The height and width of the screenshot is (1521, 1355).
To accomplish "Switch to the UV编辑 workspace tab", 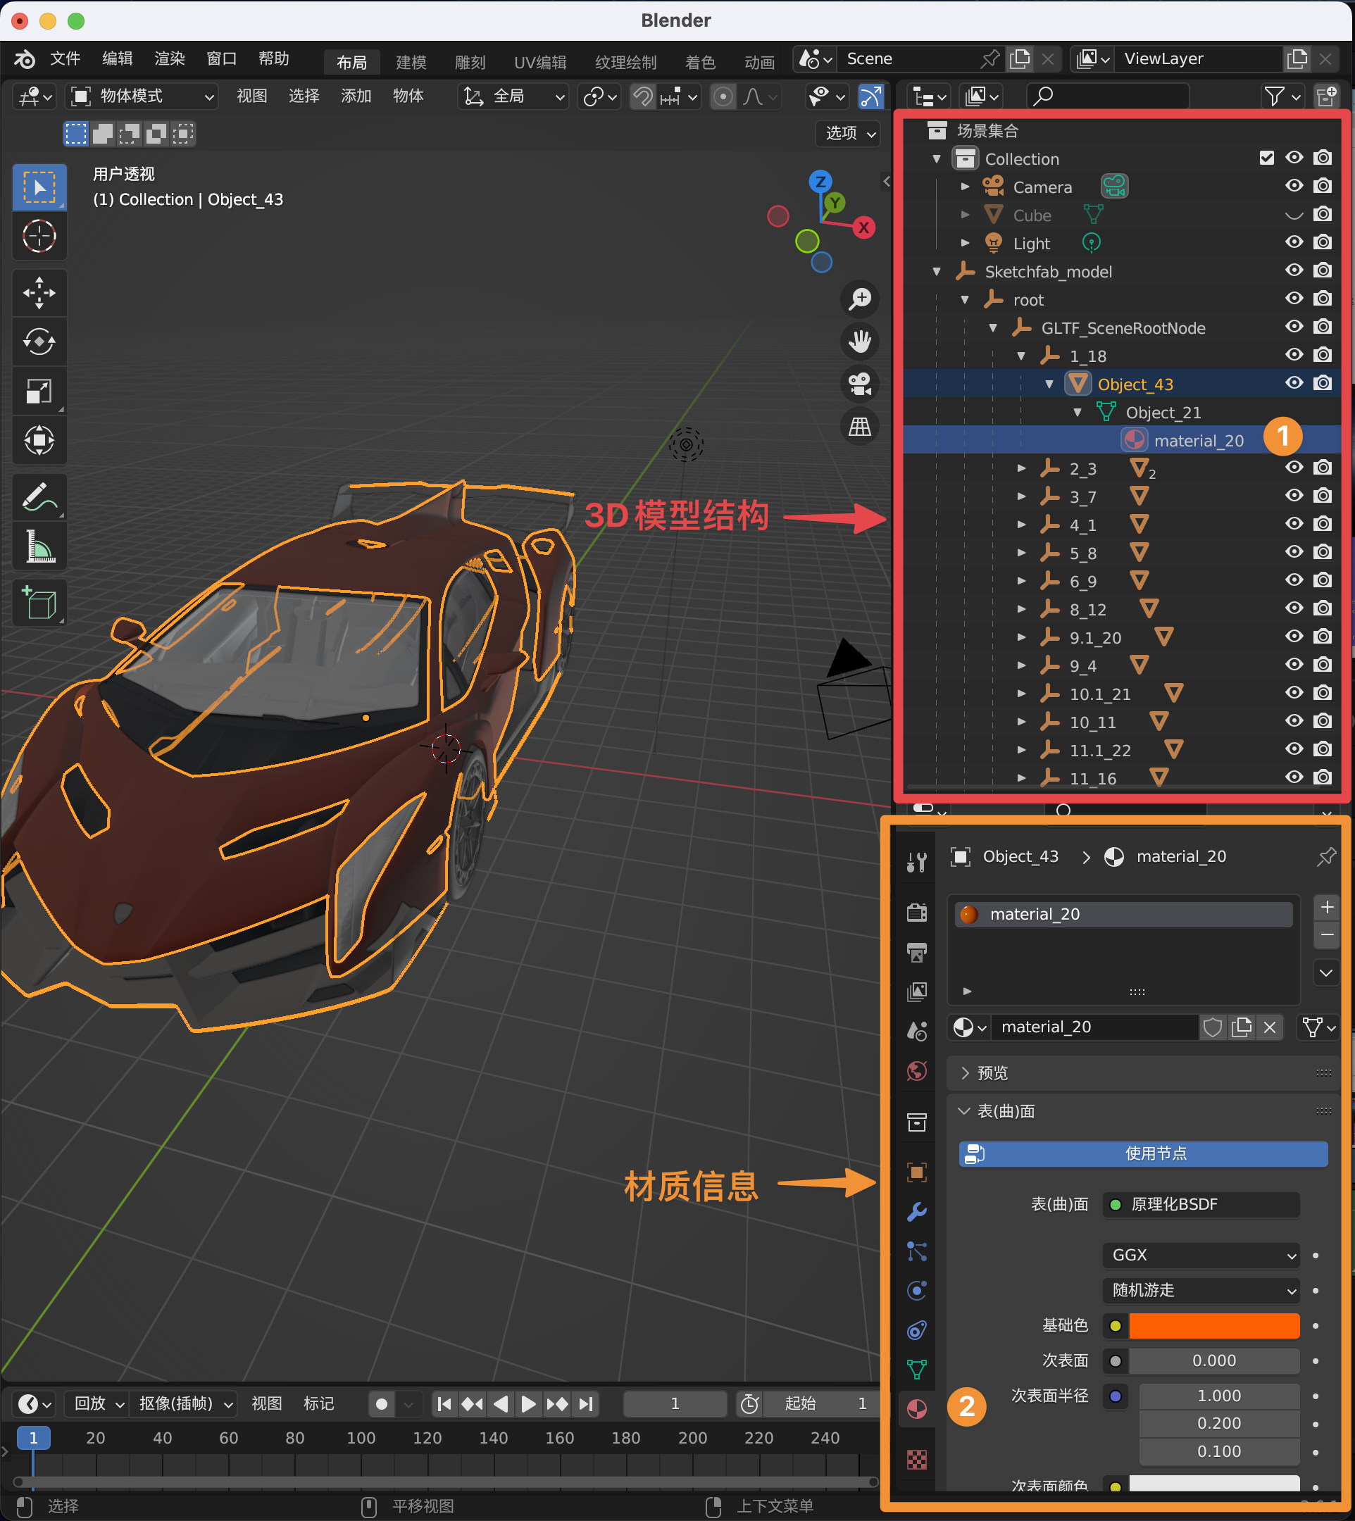I will coord(539,62).
